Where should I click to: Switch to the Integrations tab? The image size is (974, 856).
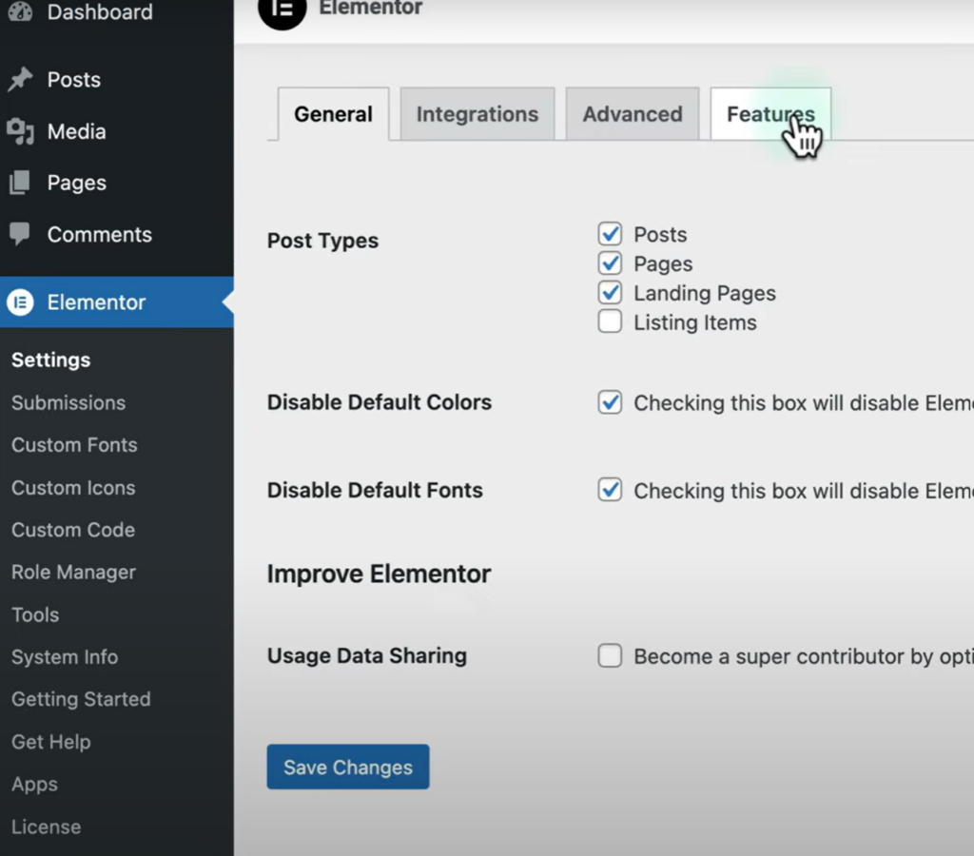click(x=477, y=114)
